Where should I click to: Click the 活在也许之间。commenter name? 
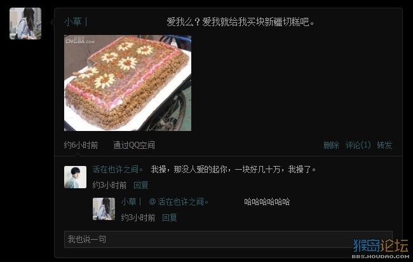coord(118,169)
